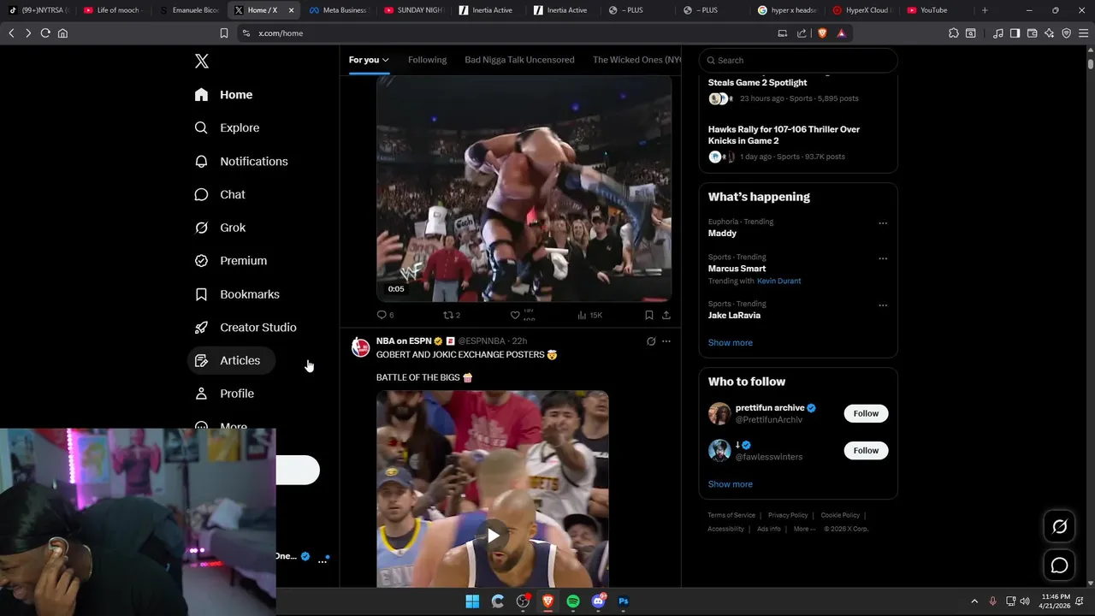Open the Premium badge icon
This screenshot has height=616, width=1095.
click(x=201, y=261)
